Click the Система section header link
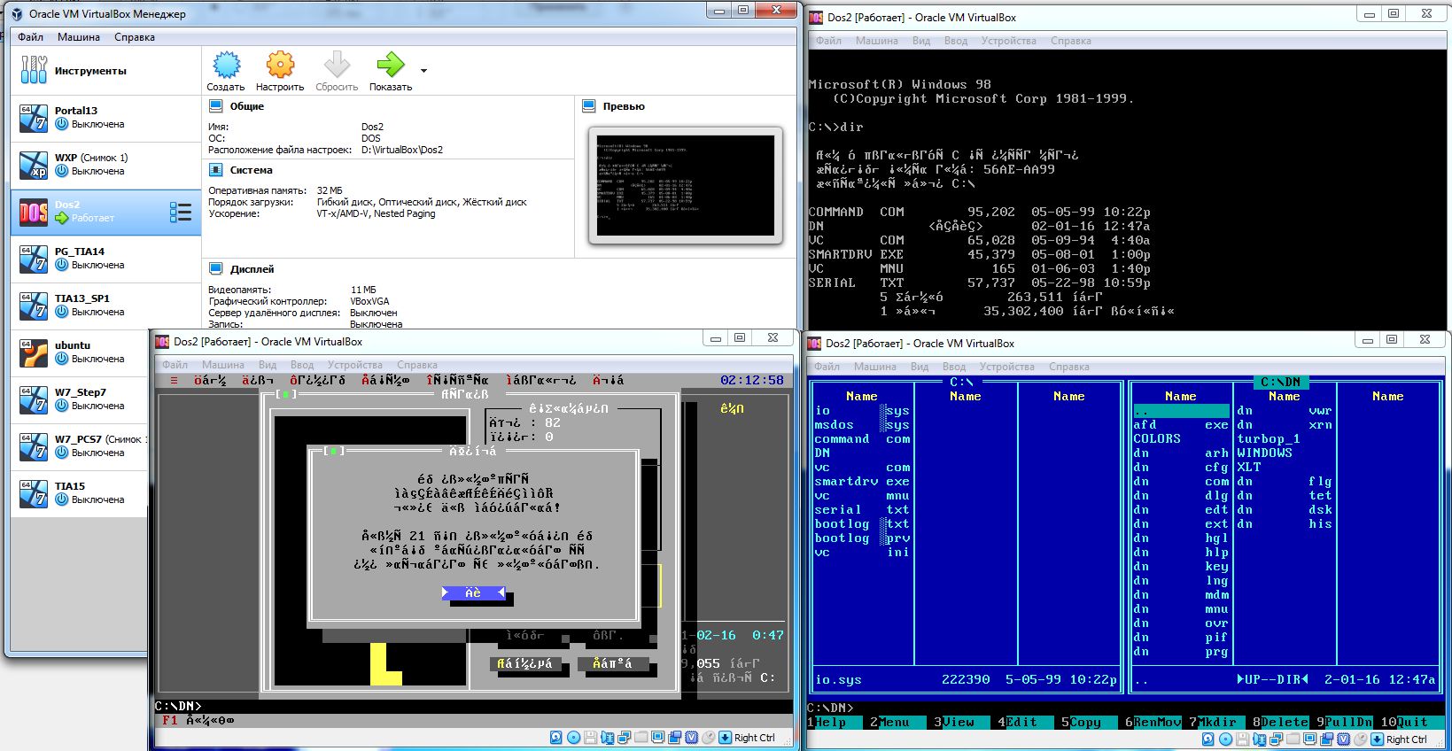The image size is (1452, 751). point(252,170)
